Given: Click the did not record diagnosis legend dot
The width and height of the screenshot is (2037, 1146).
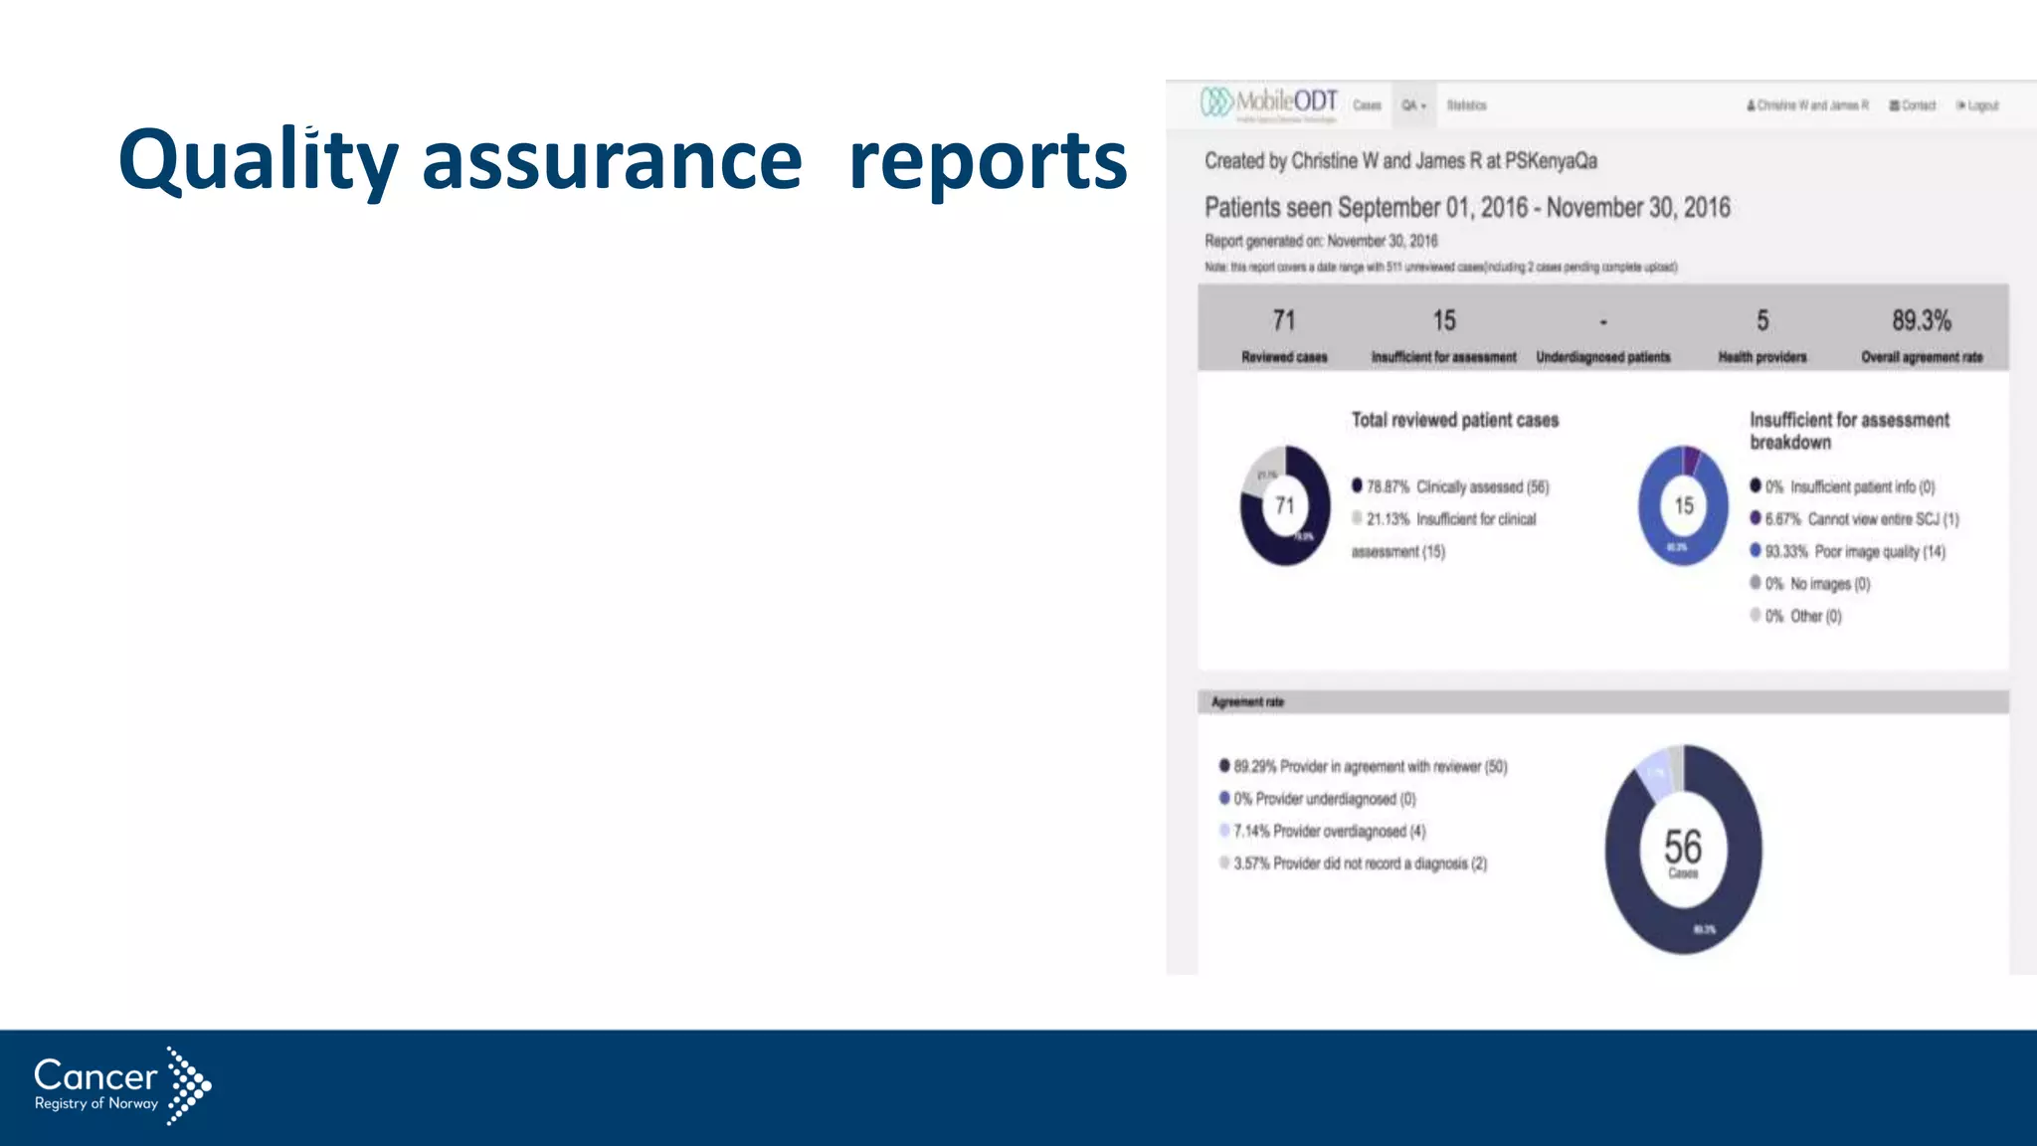Looking at the screenshot, I should pyautogui.click(x=1224, y=862).
